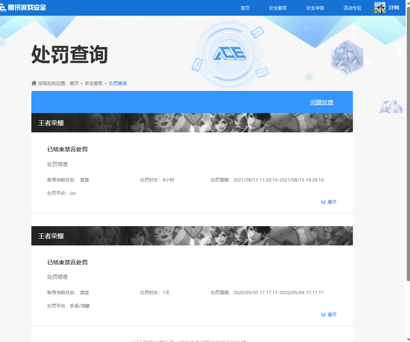Click the scrollbar down arrow

[408, 340]
